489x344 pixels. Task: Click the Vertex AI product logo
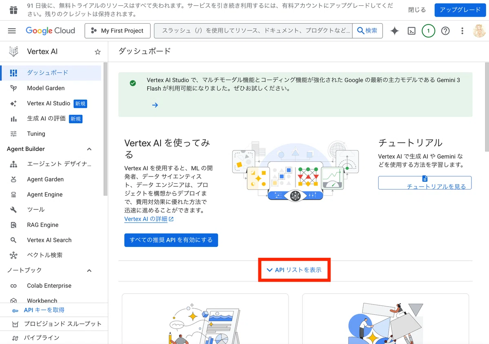click(13, 52)
